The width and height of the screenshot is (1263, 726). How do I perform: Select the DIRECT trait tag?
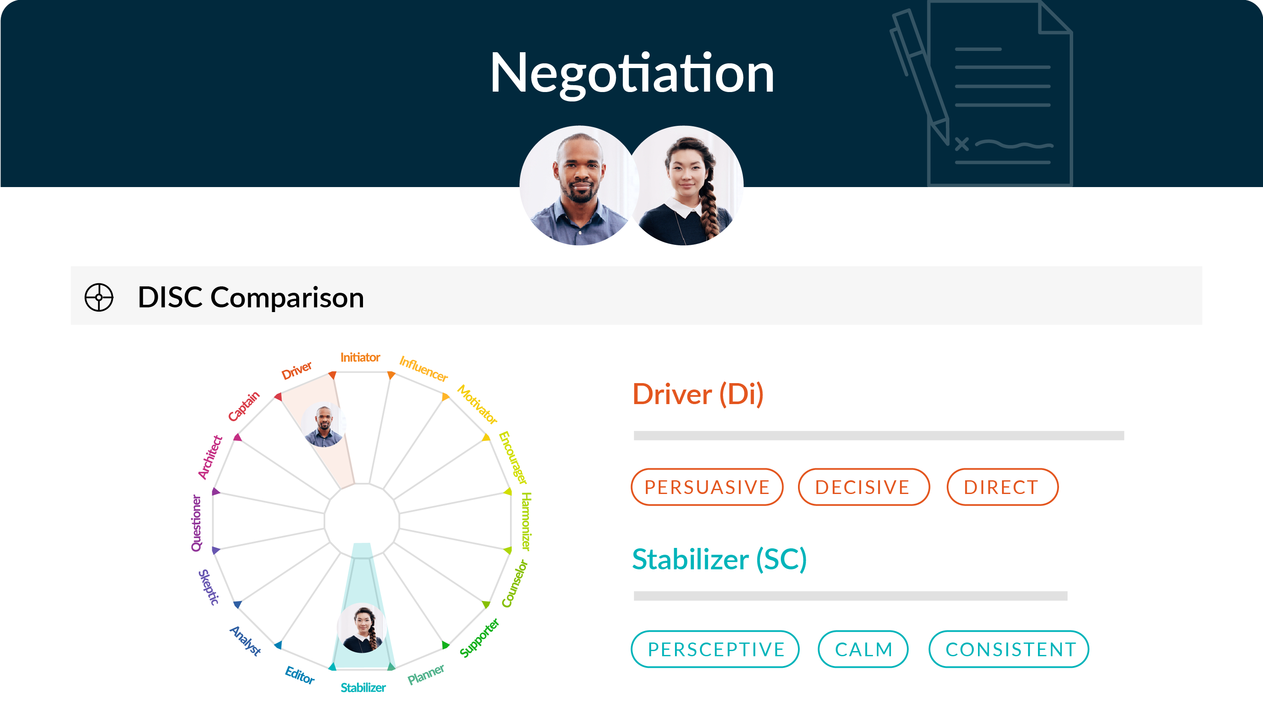pyautogui.click(x=1002, y=487)
